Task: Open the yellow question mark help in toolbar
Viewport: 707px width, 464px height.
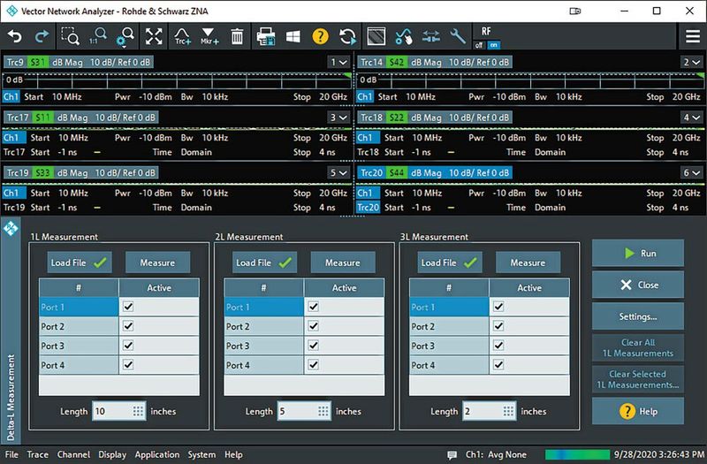Action: [x=320, y=36]
